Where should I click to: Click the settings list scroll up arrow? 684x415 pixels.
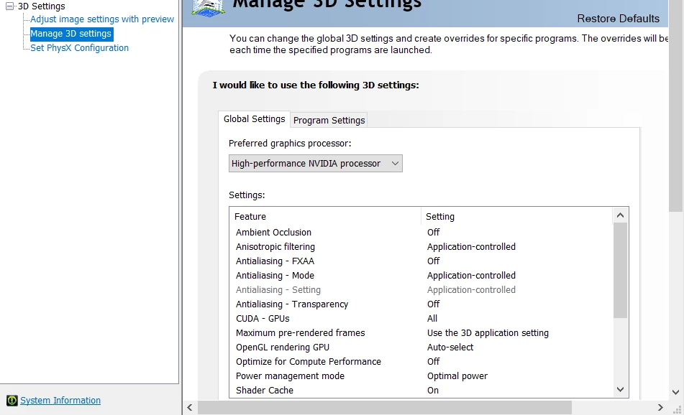620,215
